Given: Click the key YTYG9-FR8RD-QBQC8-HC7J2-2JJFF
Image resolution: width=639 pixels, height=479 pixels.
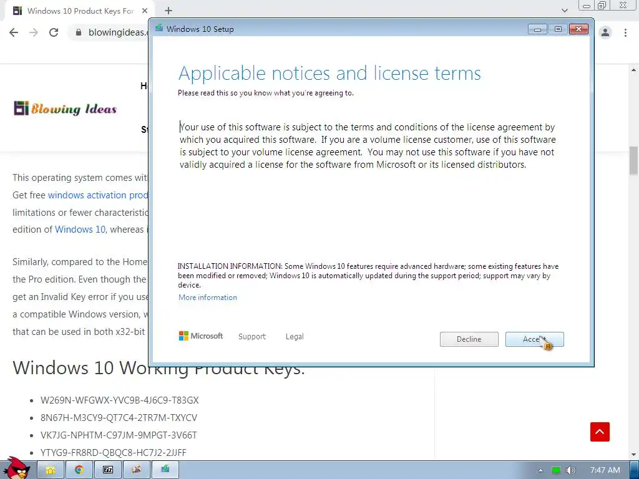Looking at the screenshot, I should 114,453.
